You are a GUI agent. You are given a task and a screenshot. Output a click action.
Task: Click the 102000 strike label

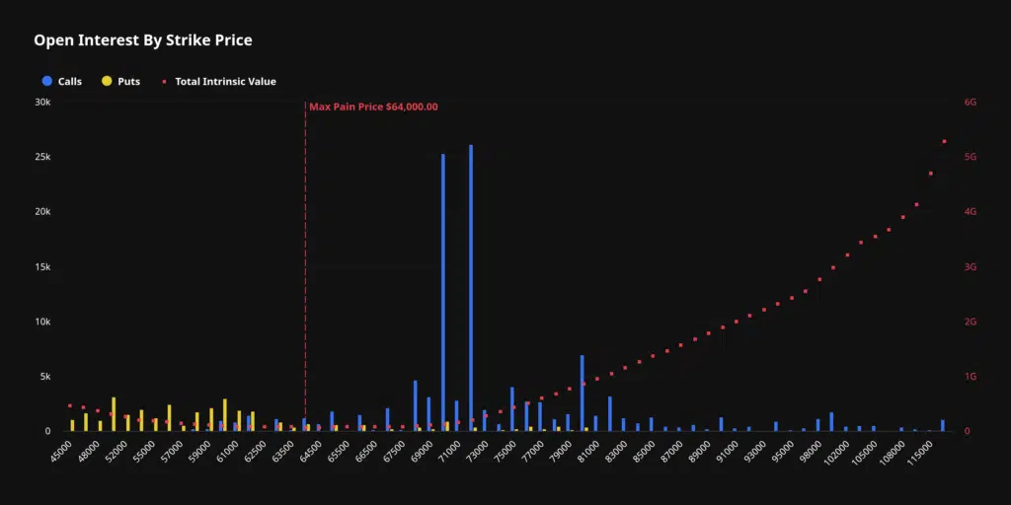point(839,452)
